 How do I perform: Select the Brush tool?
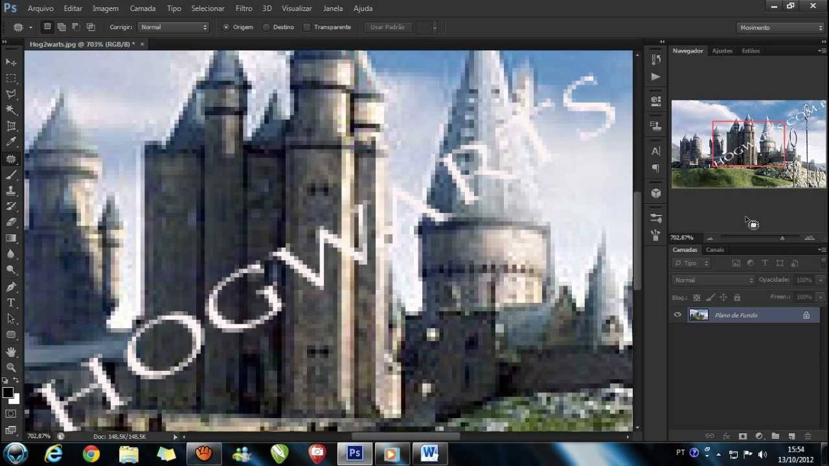[x=11, y=175]
